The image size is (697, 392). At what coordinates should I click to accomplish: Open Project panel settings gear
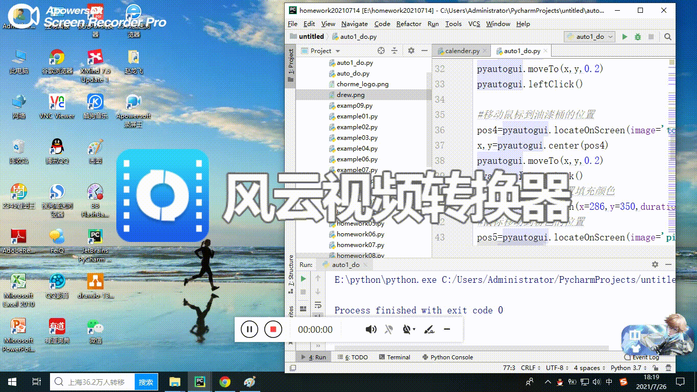(411, 50)
